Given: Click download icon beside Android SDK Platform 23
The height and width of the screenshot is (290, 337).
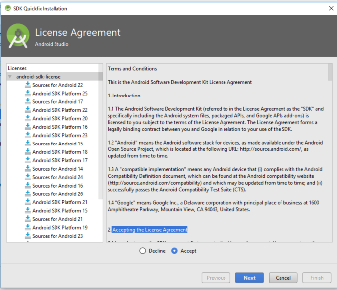Looking at the screenshot, I should tap(28, 135).
